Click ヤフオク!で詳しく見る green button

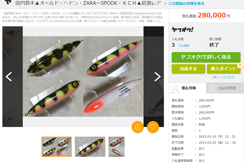(x=206, y=57)
